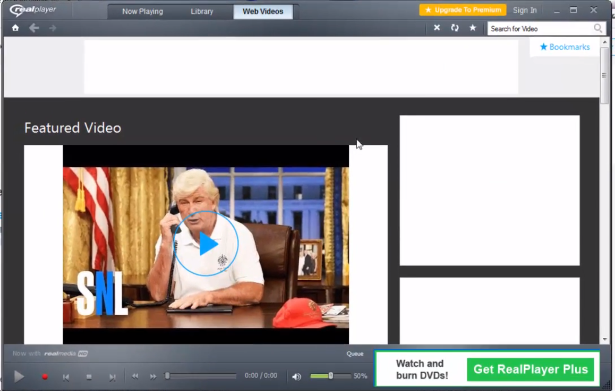615x391 pixels.
Task: Navigate forward with the right arrow
Action: [53, 28]
